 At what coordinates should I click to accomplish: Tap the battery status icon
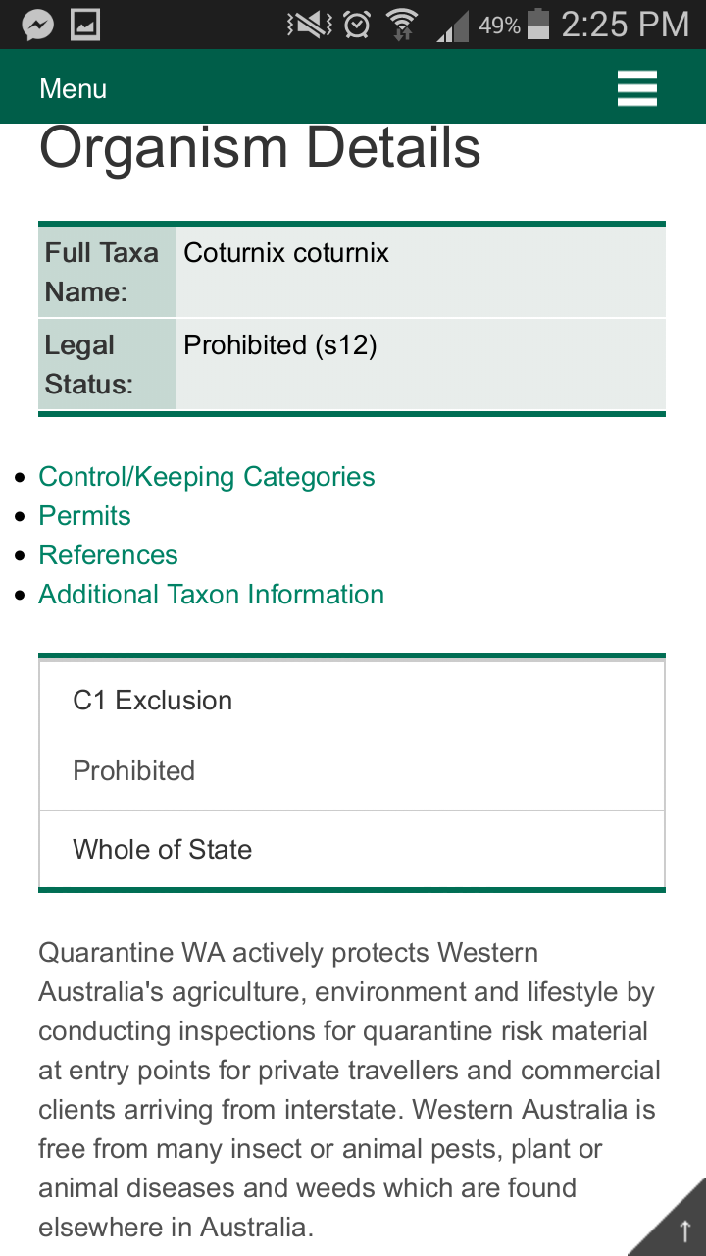538,25
